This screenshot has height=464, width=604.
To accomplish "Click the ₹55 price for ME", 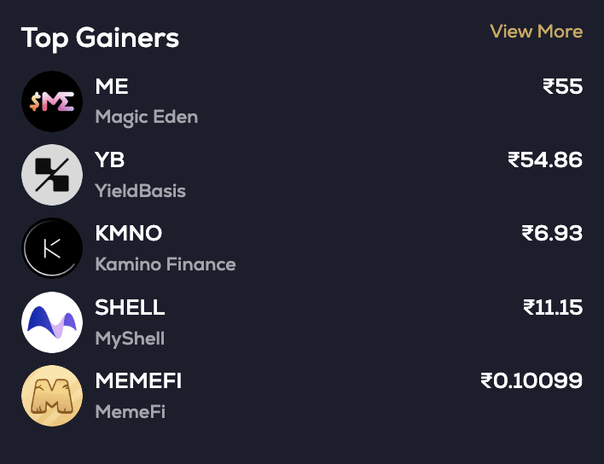I will pos(562,86).
